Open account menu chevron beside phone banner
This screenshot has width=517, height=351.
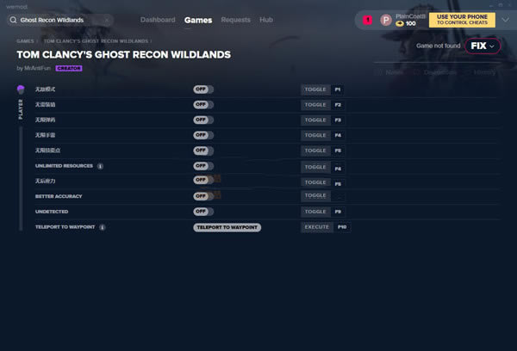coord(505,20)
